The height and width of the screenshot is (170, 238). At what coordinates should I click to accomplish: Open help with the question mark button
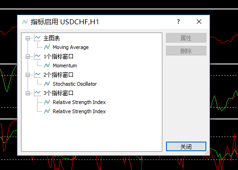point(178,22)
